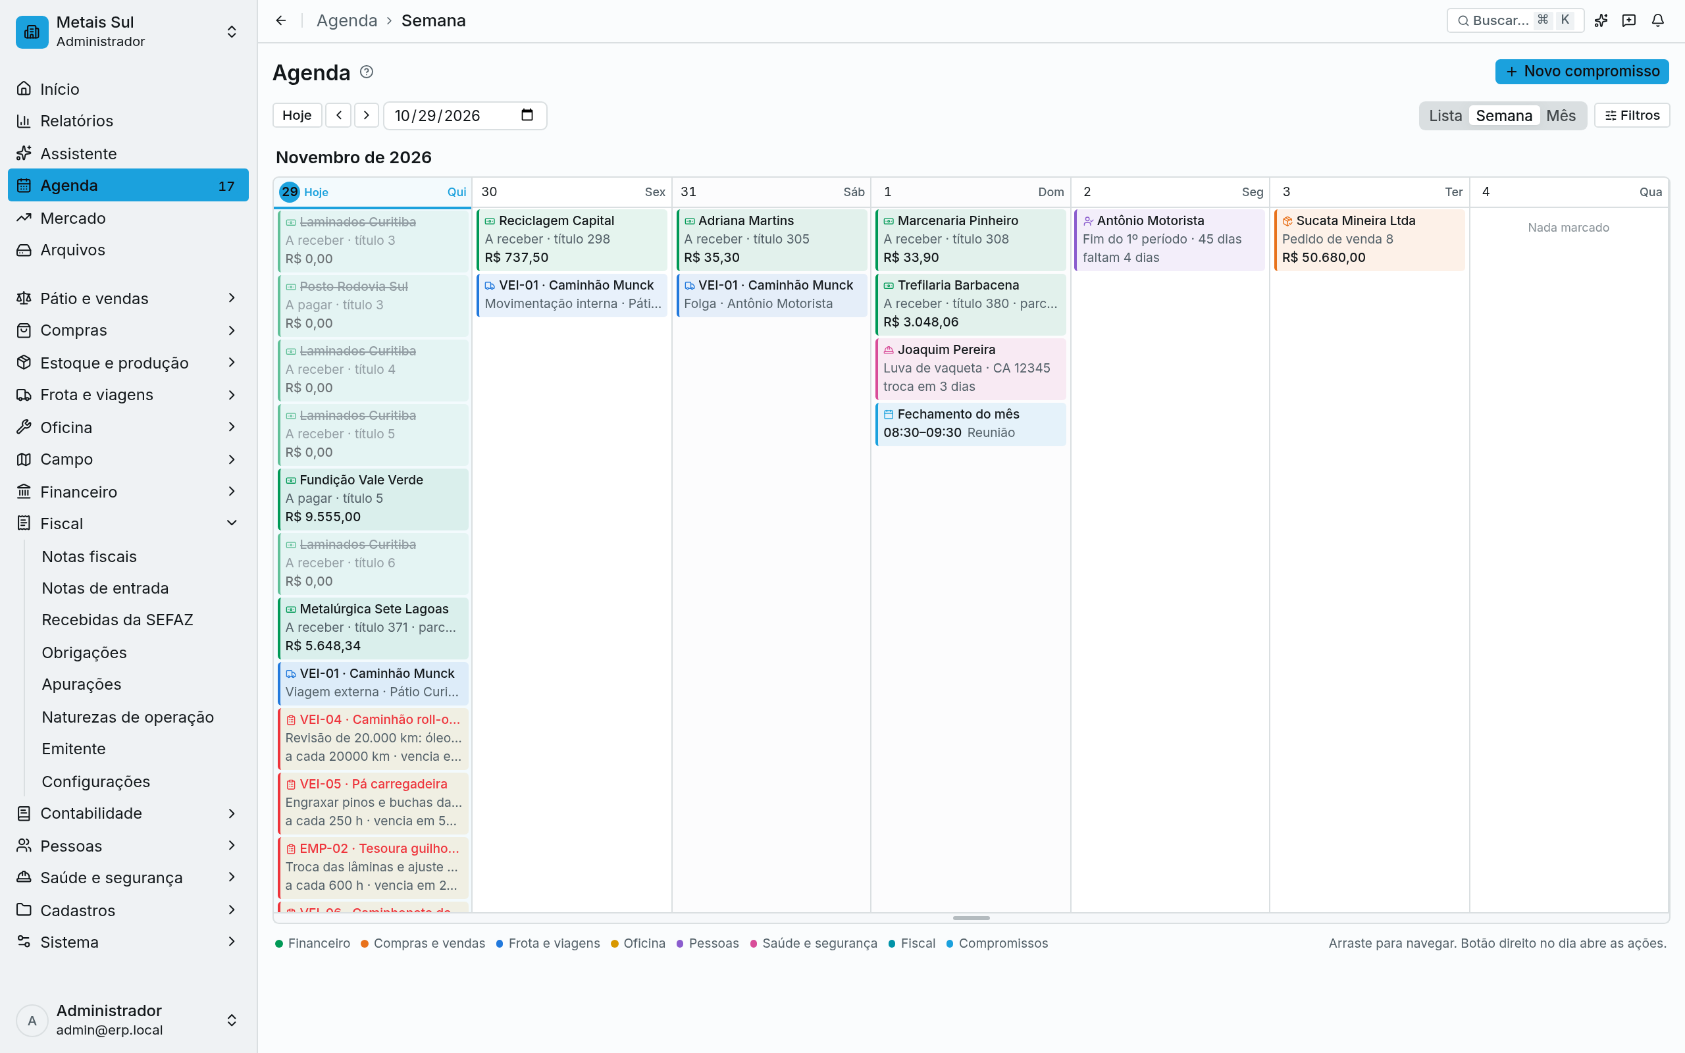Open the admin user account menu chevron
Screen dimensions: 1685x1053
click(x=232, y=1020)
